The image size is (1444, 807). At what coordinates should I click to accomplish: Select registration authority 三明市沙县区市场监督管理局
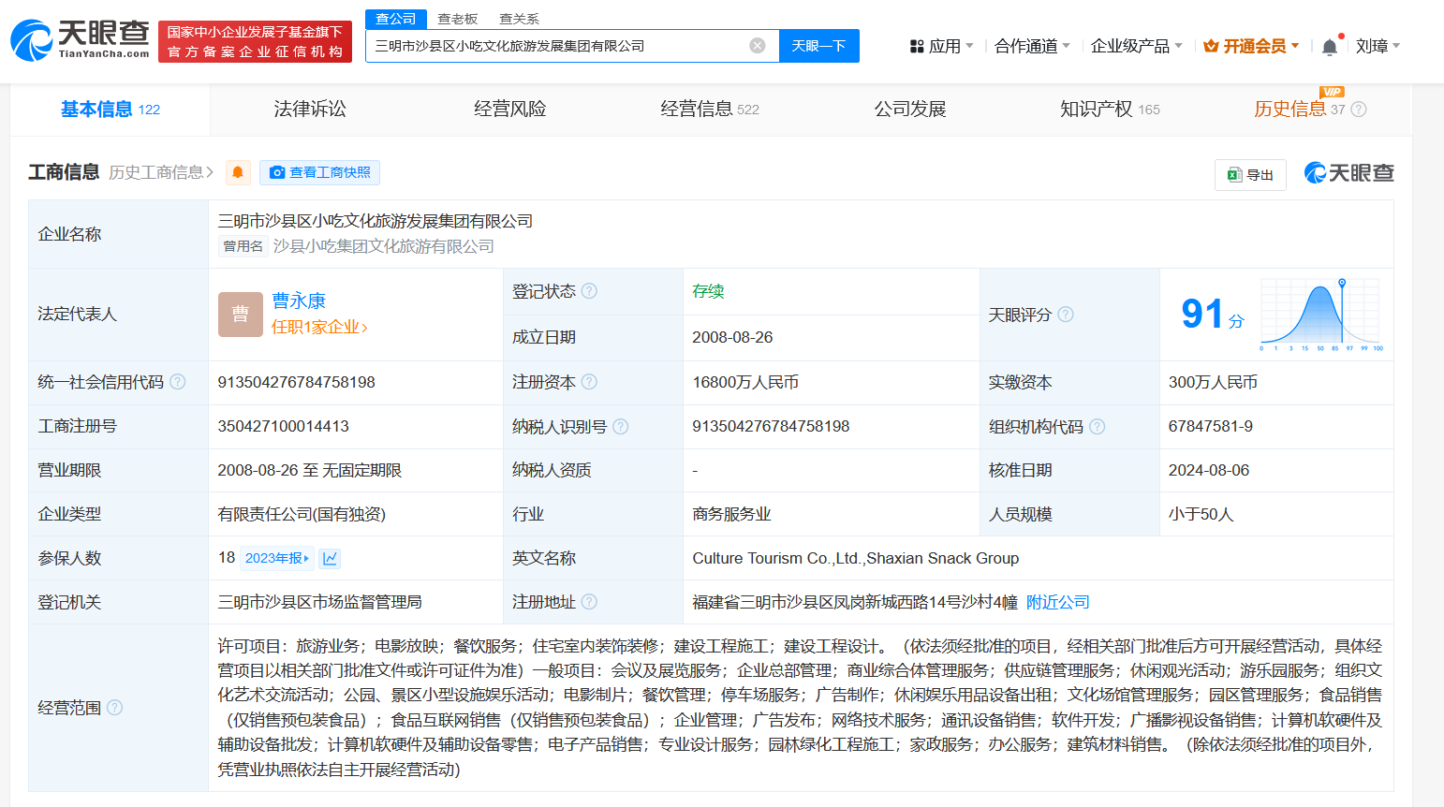320,602
